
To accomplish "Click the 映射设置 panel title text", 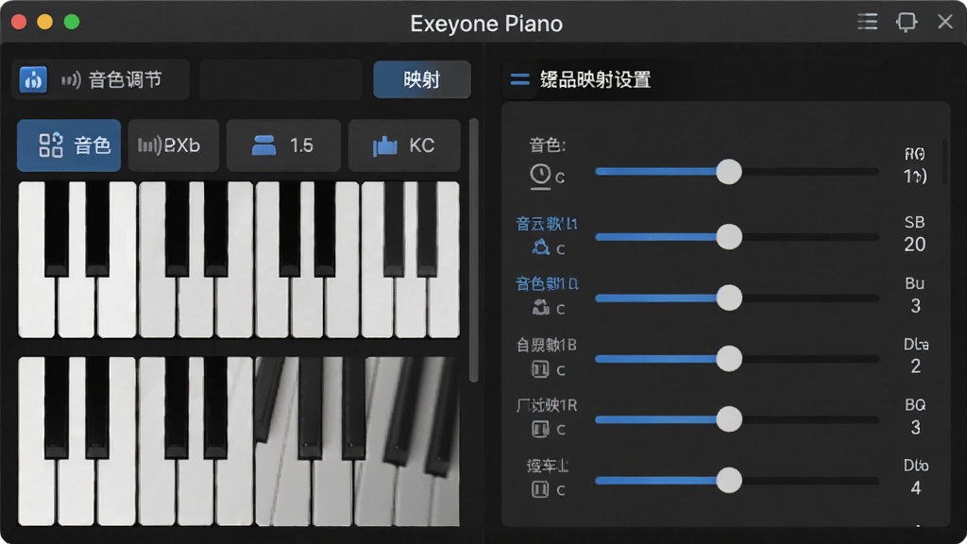I will (x=595, y=79).
